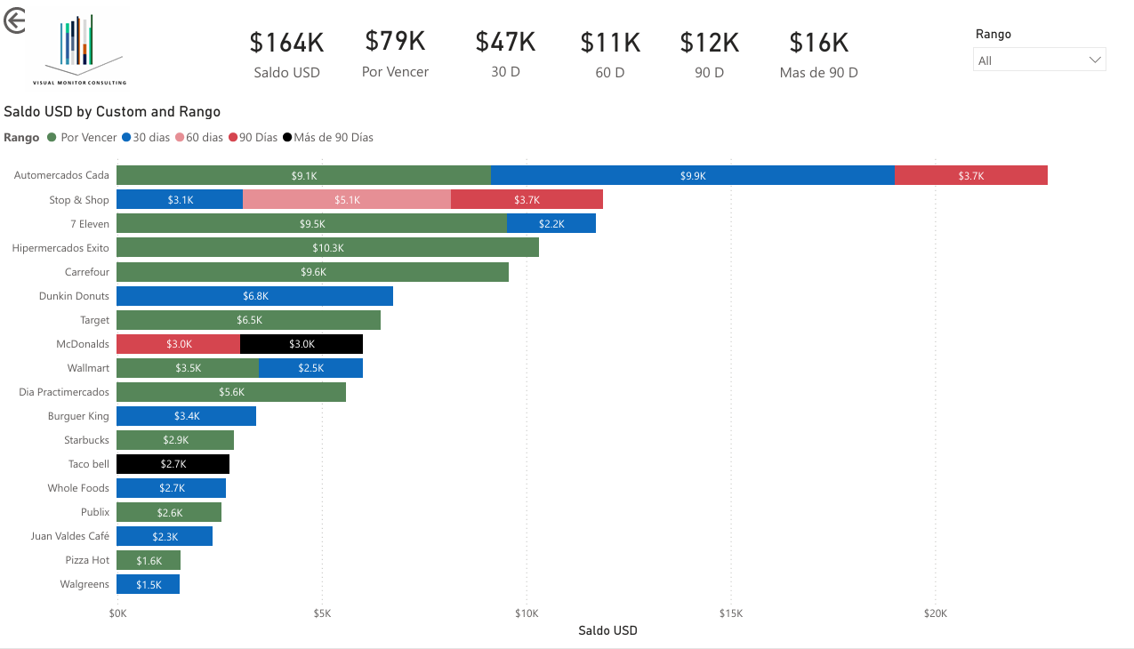Click the $164K Saldo USD card
Image resolution: width=1134 pixels, height=649 pixels.
(286, 54)
